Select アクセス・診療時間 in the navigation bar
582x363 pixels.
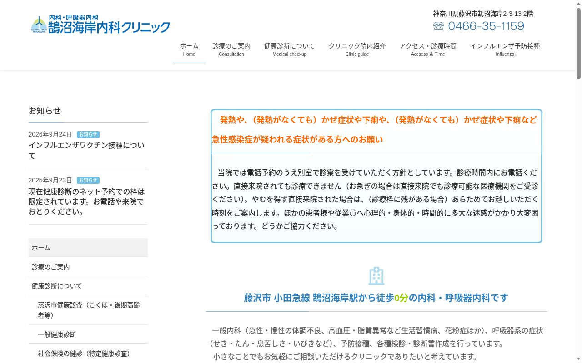428,49
